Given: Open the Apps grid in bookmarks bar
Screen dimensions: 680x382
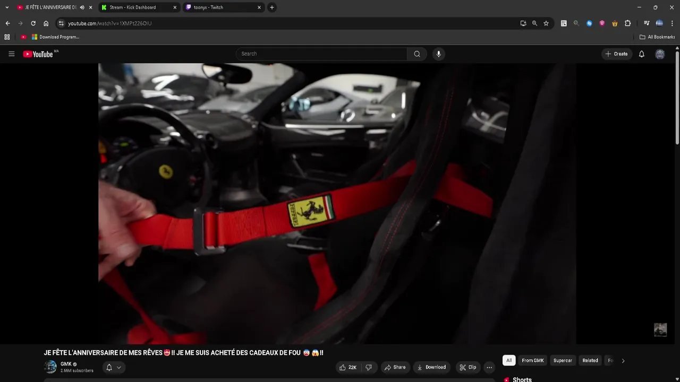Looking at the screenshot, I should pos(7,37).
